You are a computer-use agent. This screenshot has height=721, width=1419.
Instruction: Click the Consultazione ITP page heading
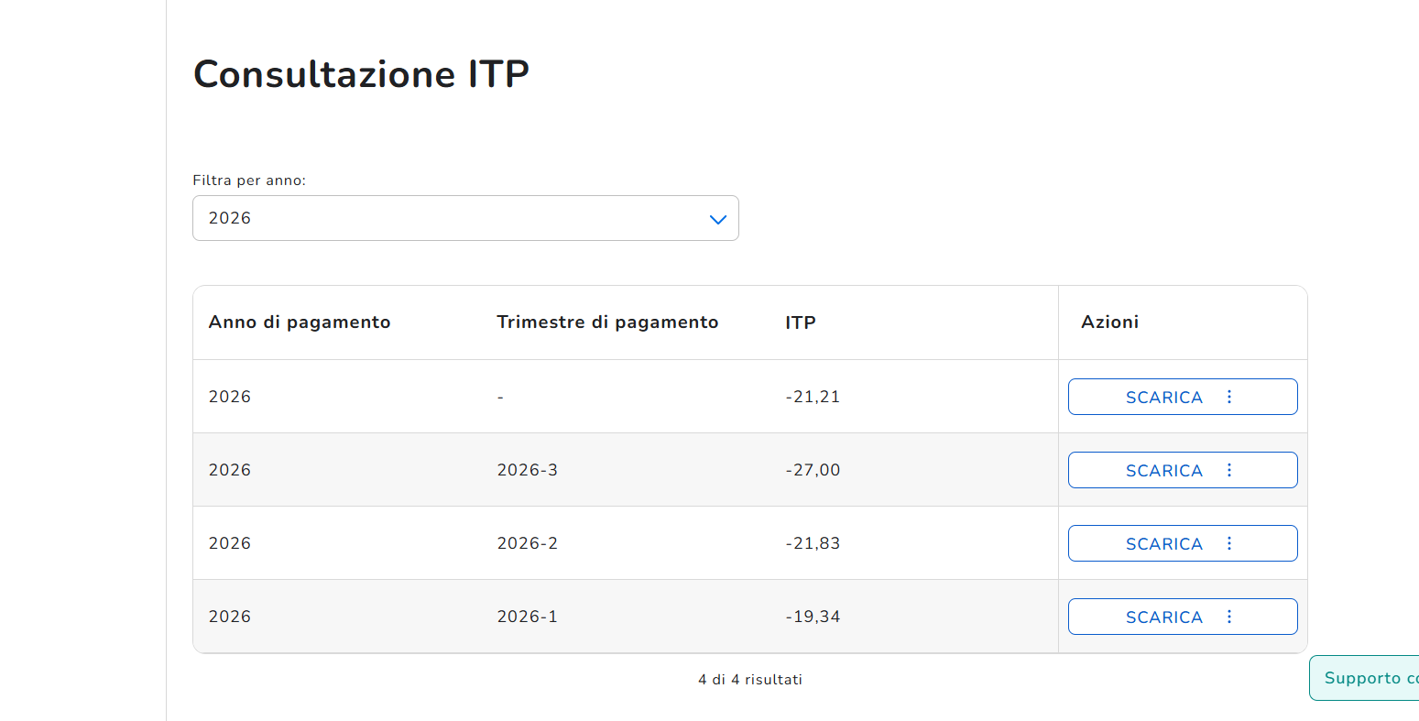pos(361,74)
